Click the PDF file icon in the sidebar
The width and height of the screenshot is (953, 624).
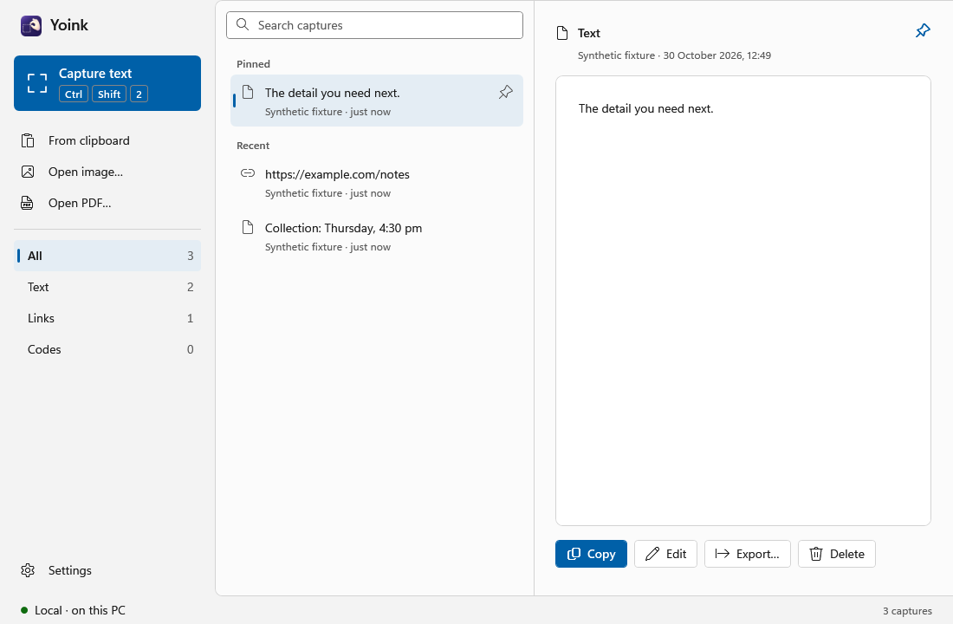point(28,203)
